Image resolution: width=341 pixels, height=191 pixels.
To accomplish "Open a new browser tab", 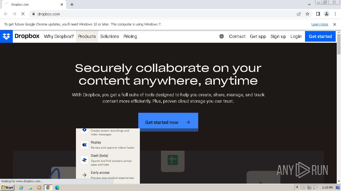I will pos(72,5).
